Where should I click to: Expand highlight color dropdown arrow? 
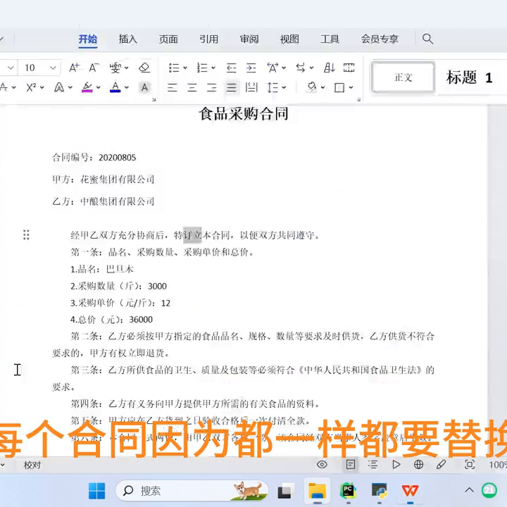tap(99, 87)
